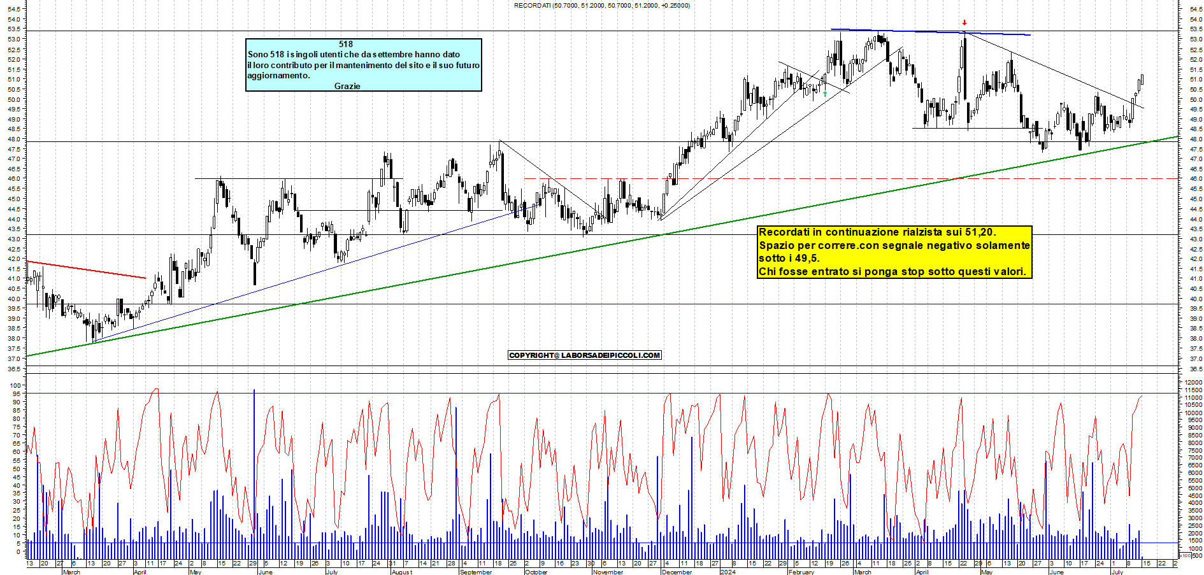Click the word 'Grazie' in the cyan box
The width and height of the screenshot is (1204, 575).
347,86
